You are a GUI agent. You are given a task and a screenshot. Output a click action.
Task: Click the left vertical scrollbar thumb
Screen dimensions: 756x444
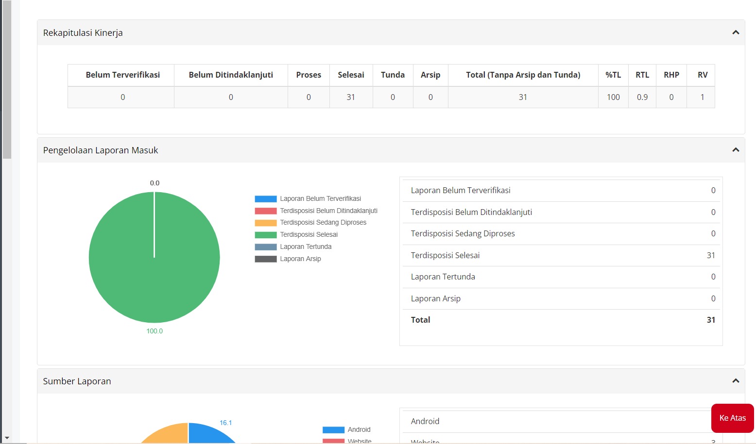pyautogui.click(x=7, y=80)
